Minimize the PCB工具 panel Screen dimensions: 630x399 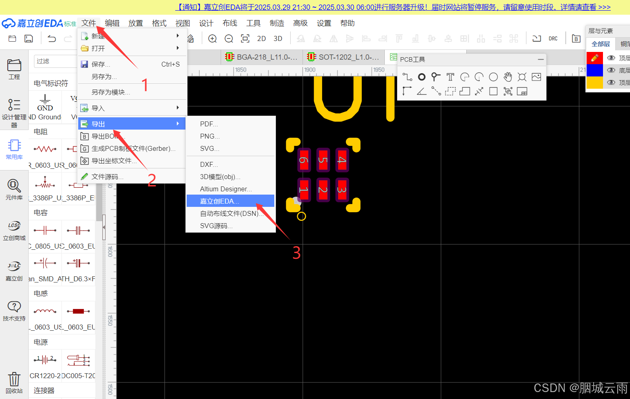[x=541, y=60]
